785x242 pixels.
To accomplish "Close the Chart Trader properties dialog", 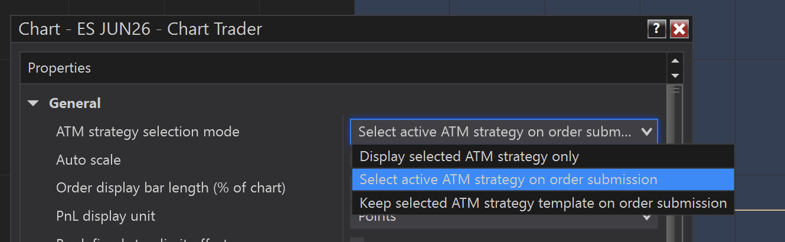I will pyautogui.click(x=679, y=29).
